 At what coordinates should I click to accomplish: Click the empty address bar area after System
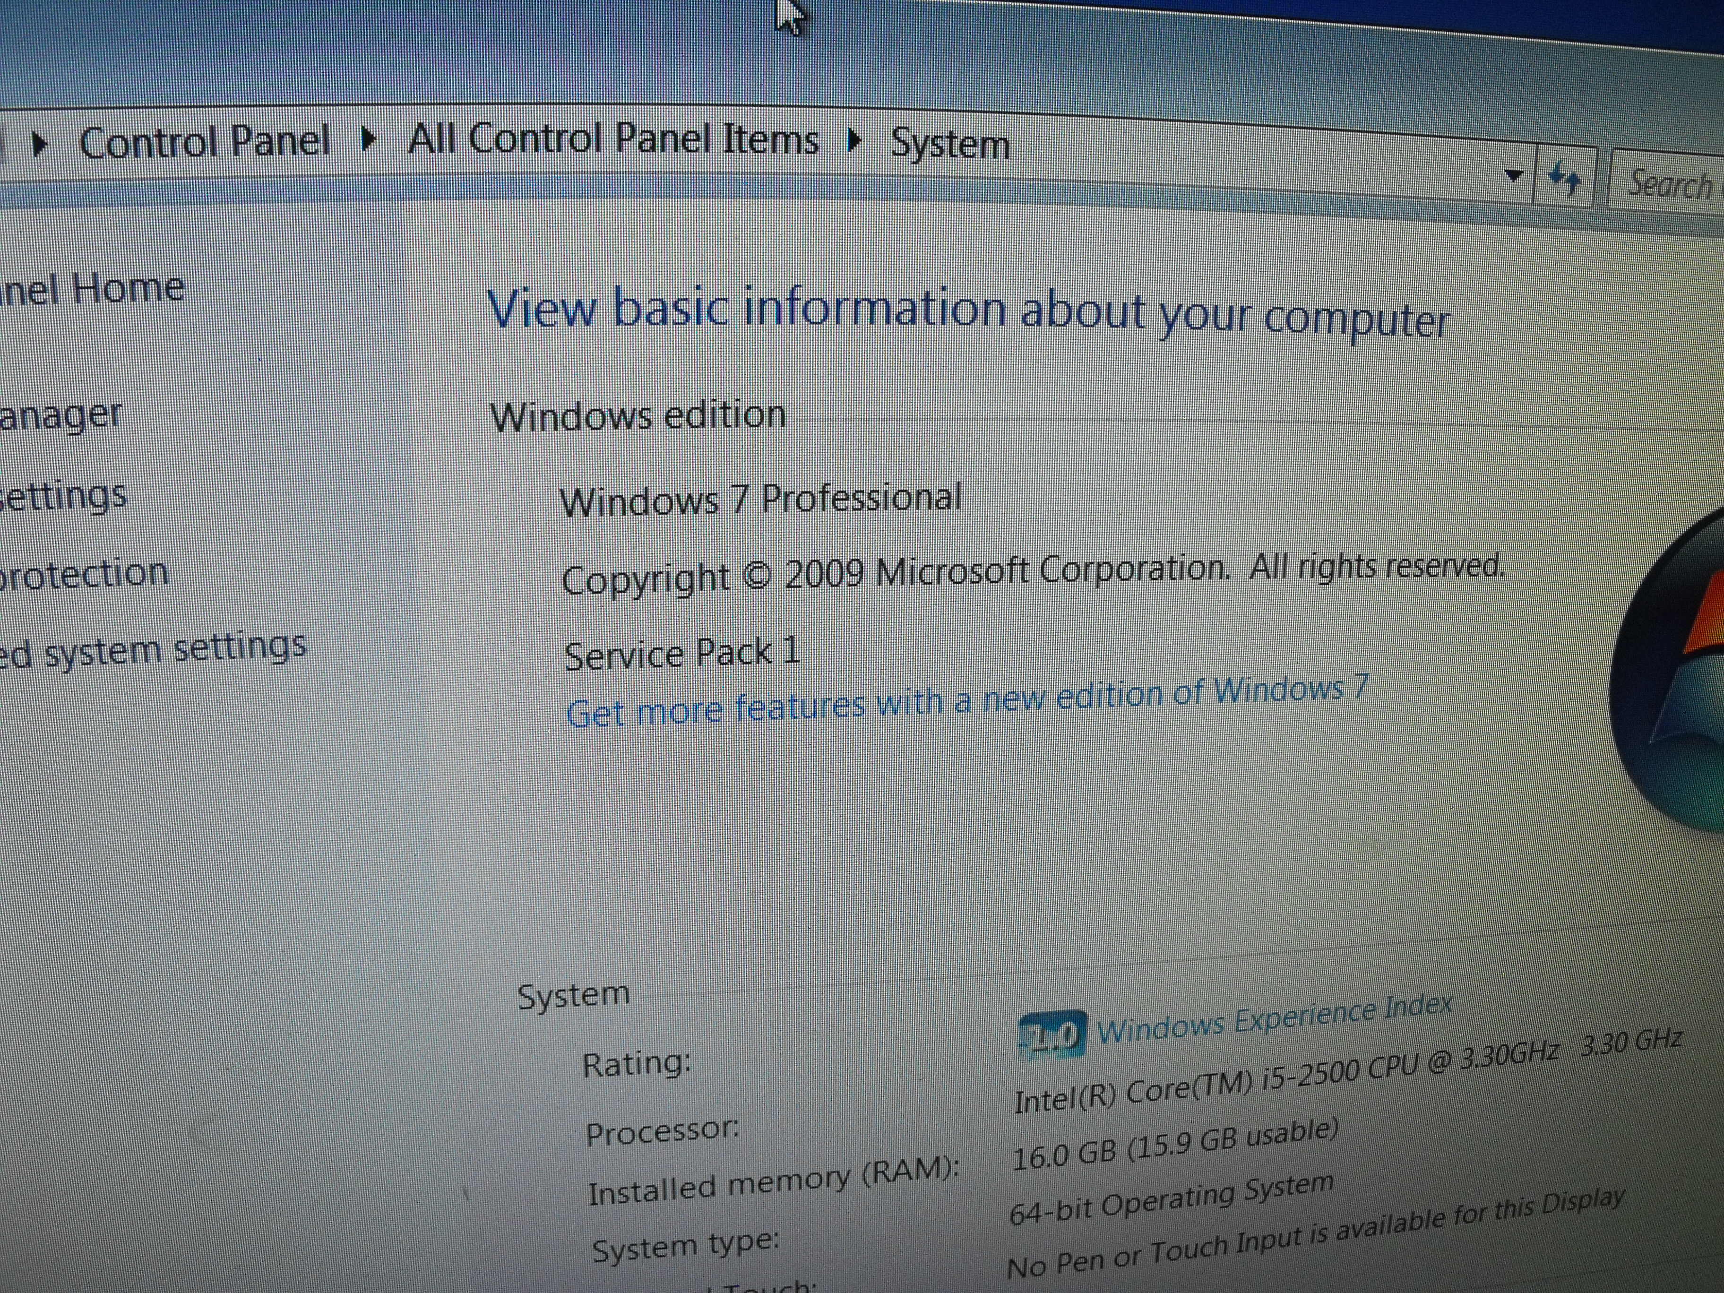(x=1247, y=160)
